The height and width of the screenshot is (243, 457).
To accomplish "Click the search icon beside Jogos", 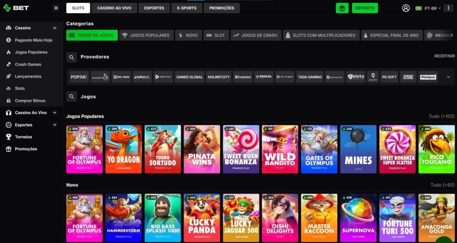I will (71, 97).
